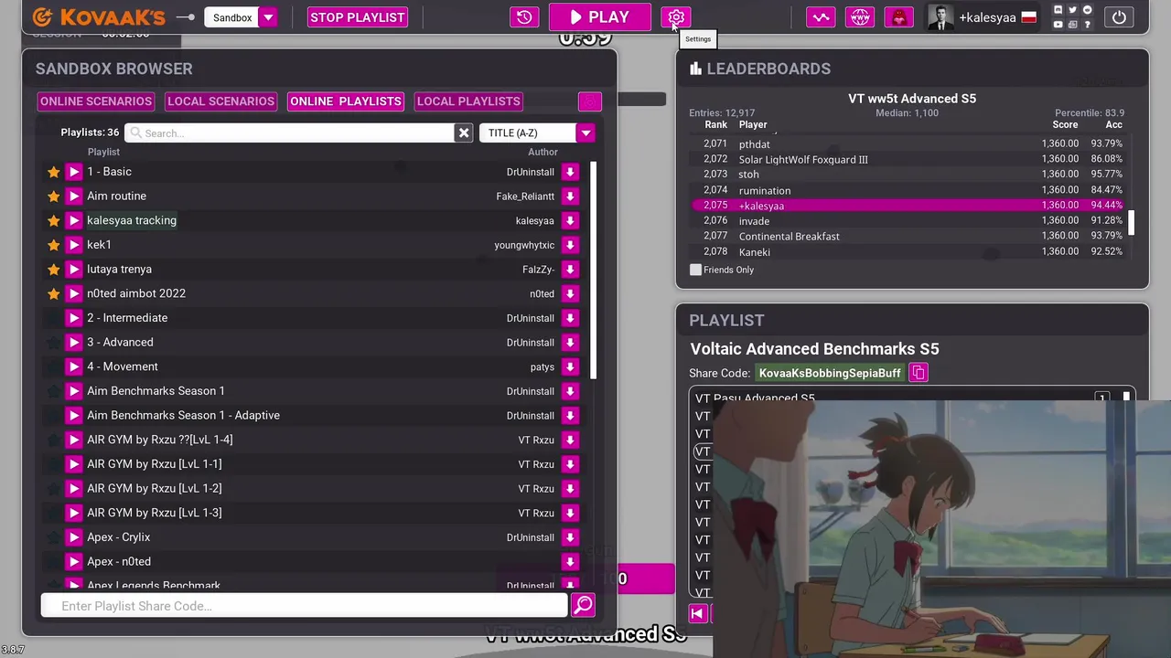The image size is (1171, 658).
Task: Click the PLAY button
Action: click(x=599, y=17)
